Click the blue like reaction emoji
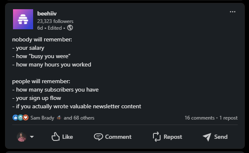 15,118
